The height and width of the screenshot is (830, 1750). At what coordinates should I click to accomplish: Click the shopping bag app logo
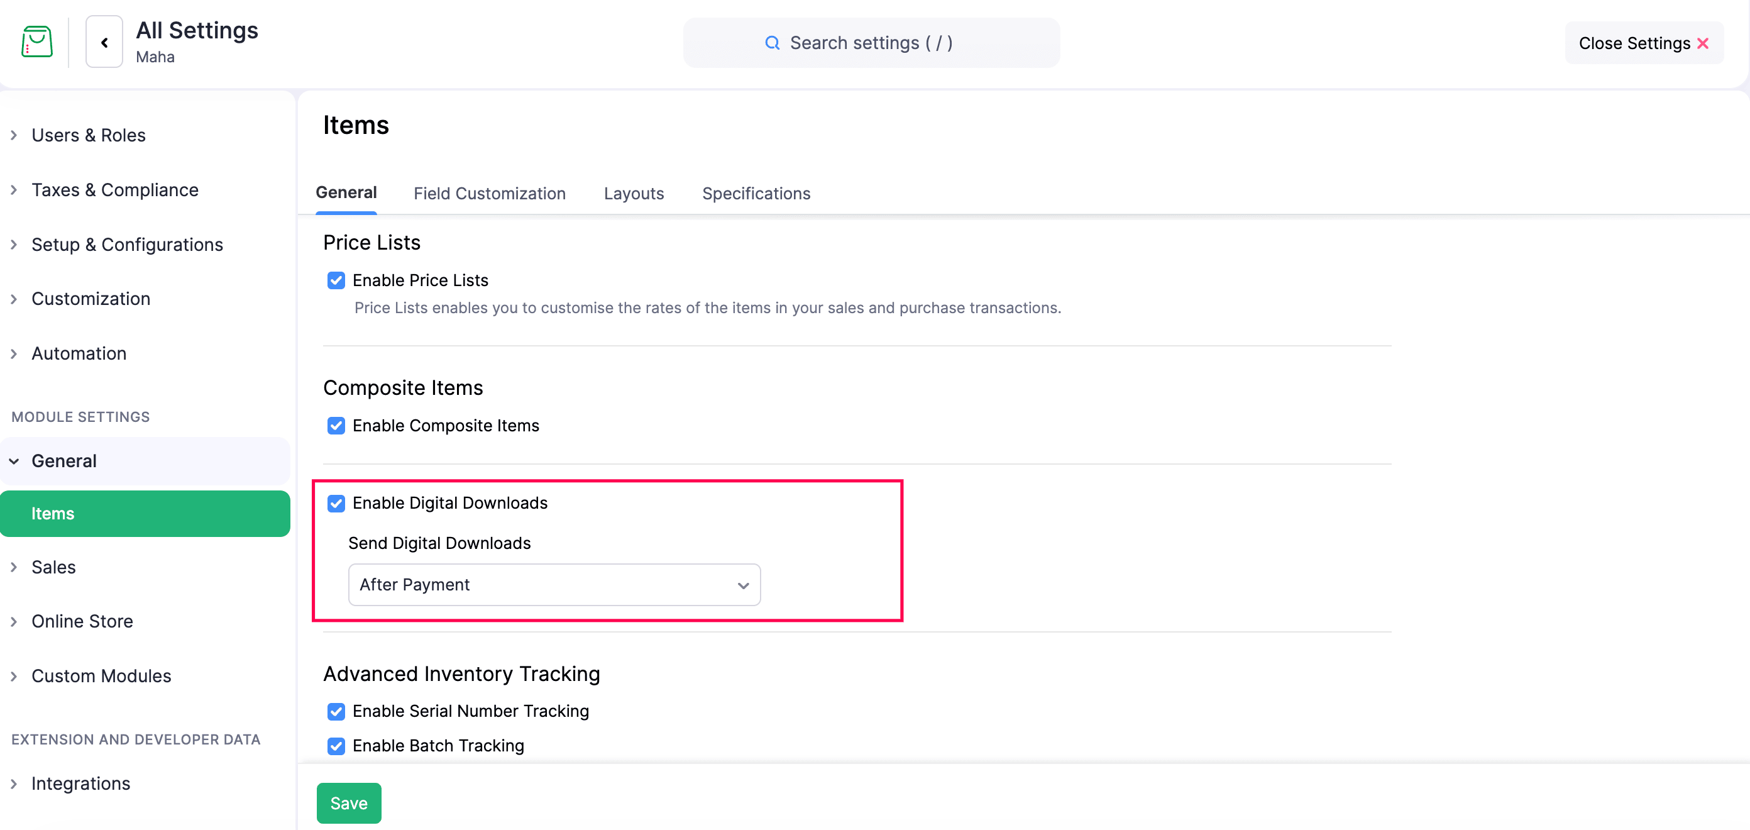(36, 42)
